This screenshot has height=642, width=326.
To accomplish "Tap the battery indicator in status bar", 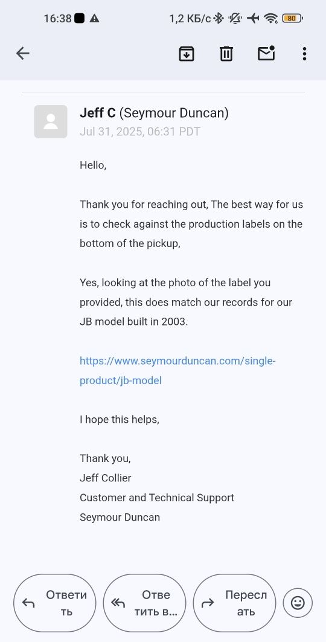I will coord(292,19).
